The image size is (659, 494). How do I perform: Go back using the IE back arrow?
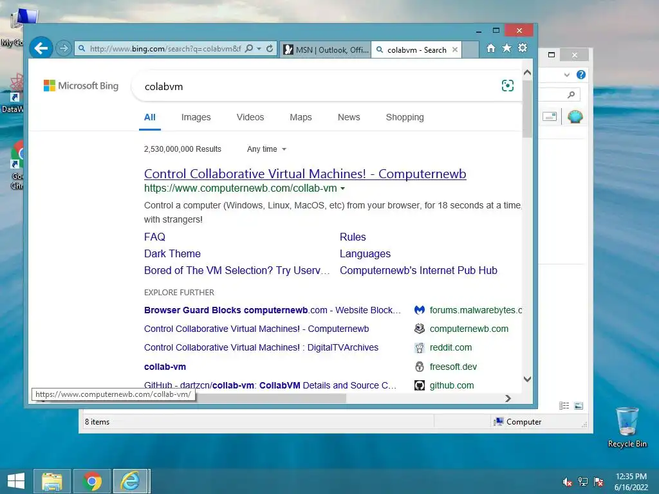click(x=41, y=48)
